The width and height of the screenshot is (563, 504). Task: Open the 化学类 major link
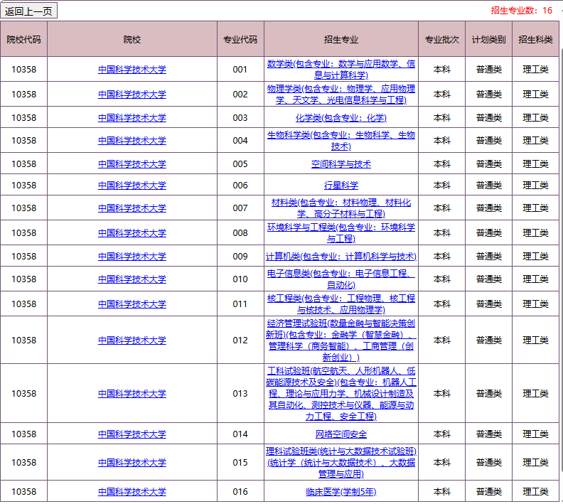click(x=341, y=117)
